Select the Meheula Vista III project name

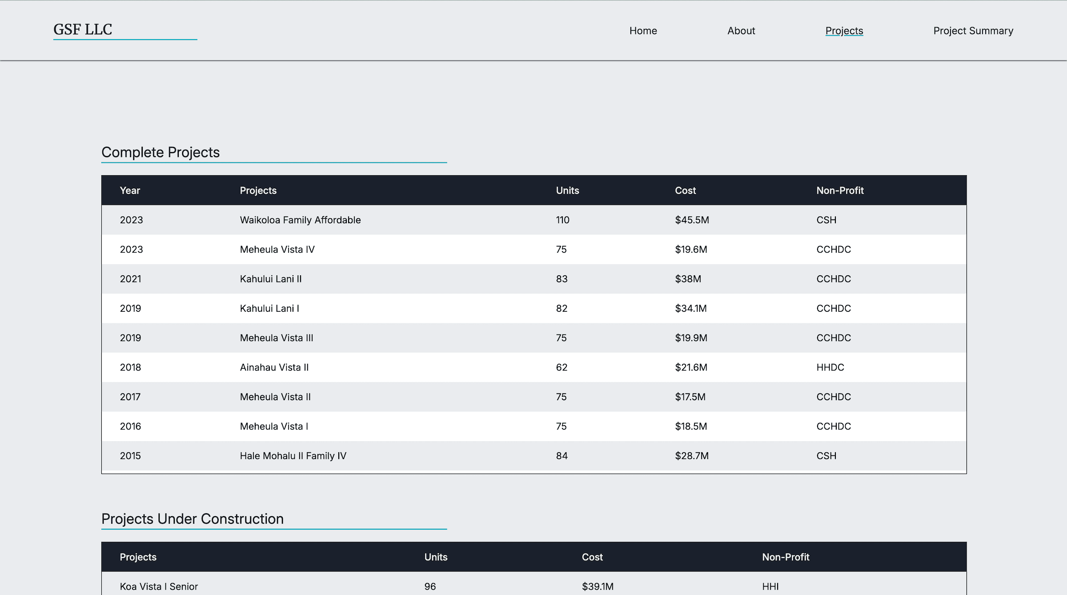click(277, 338)
